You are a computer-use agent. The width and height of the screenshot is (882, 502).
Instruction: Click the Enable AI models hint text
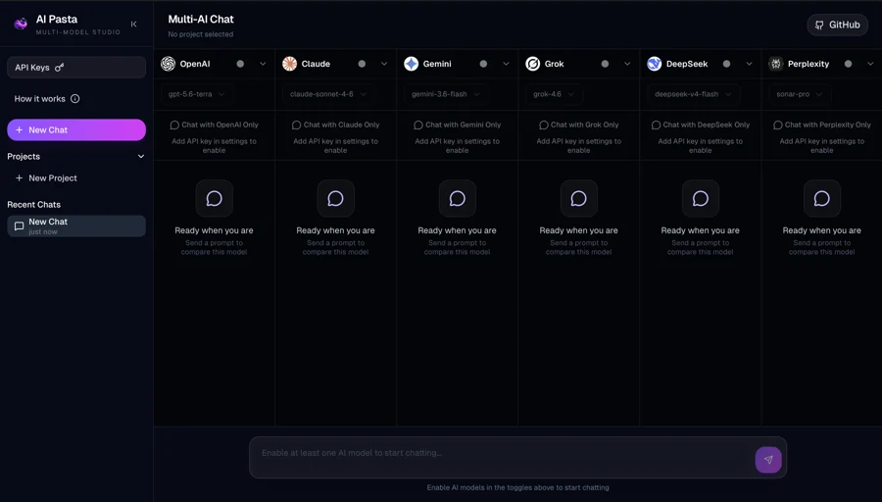pos(518,487)
